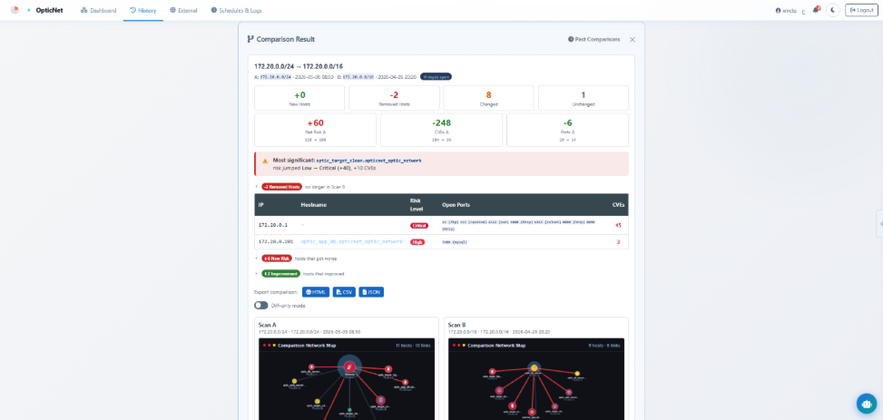
Task: Expand the side drawer handle at right edge
Action: click(879, 224)
